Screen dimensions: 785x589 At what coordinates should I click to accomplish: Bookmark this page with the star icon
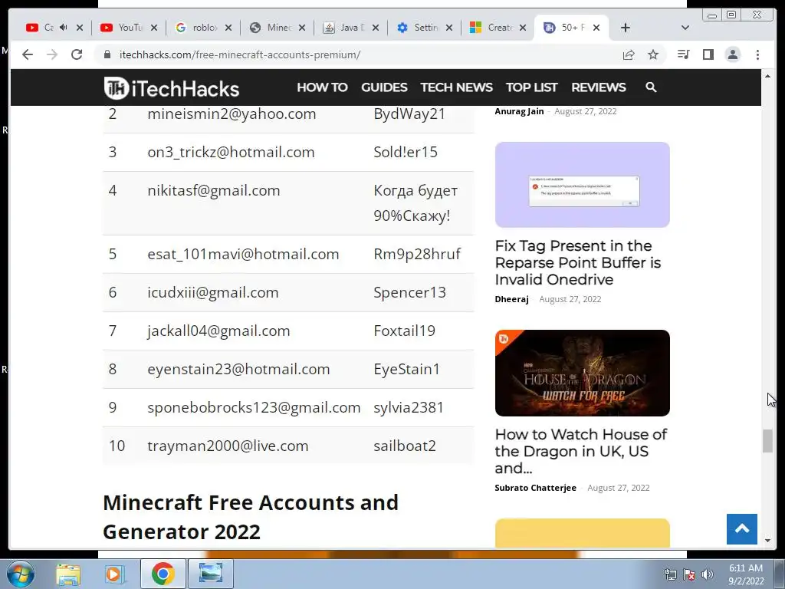pyautogui.click(x=653, y=54)
